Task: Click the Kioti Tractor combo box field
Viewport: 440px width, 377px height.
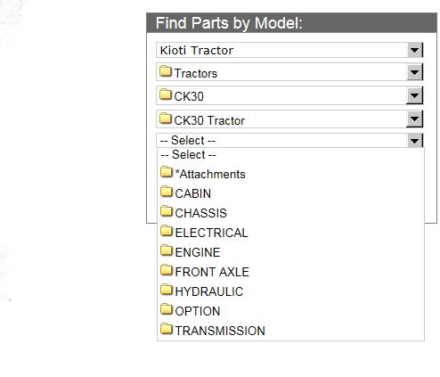Action: pos(289,50)
